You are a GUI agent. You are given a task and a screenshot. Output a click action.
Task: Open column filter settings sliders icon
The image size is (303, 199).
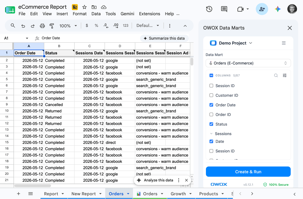point(285,75)
